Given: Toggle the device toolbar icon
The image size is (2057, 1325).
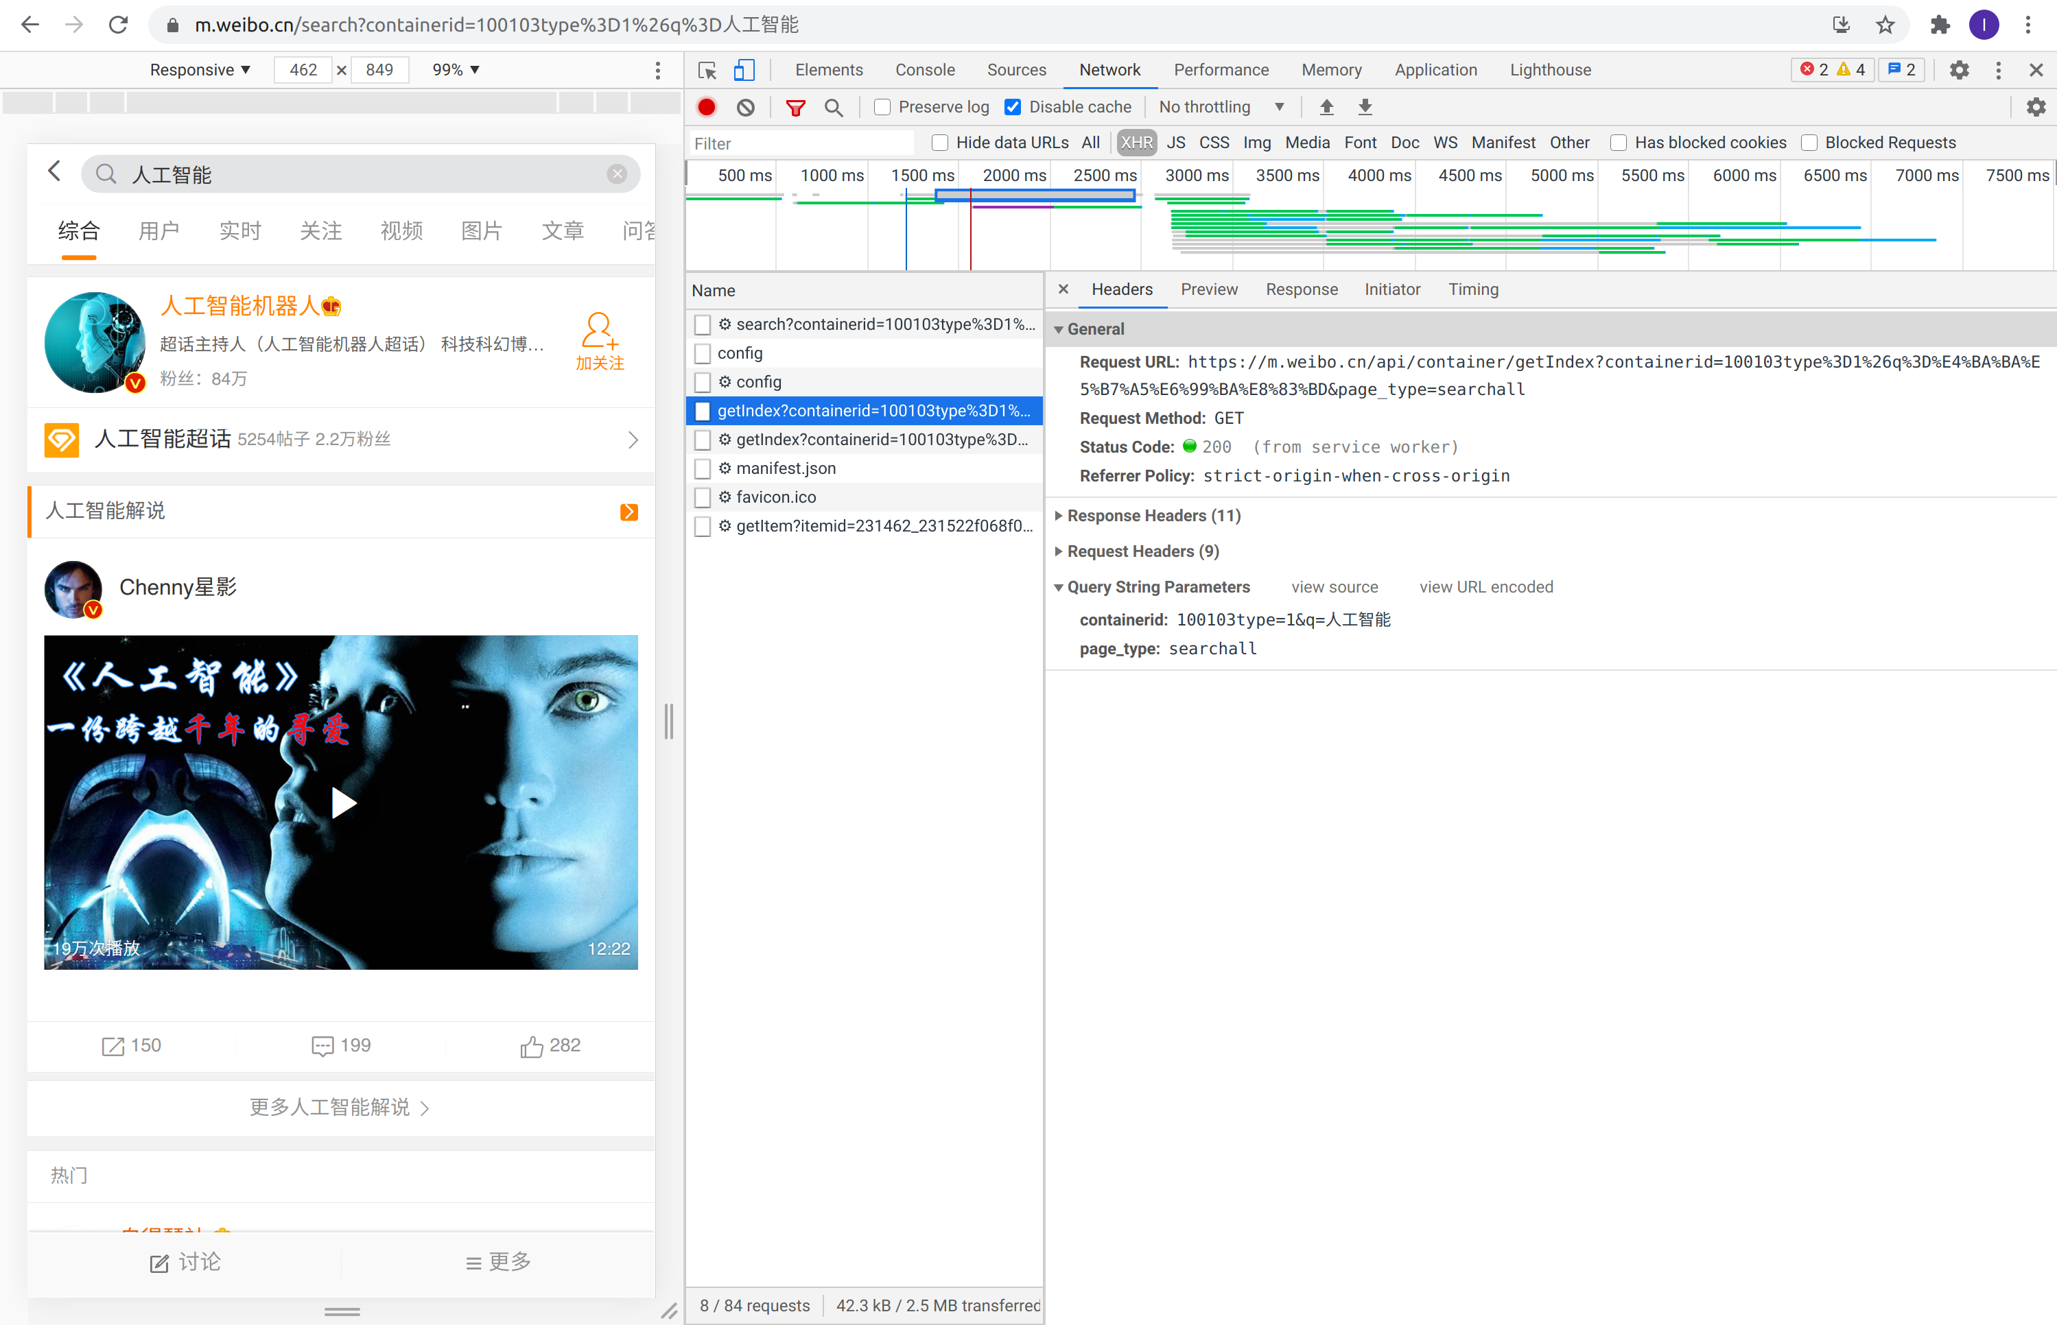Looking at the screenshot, I should point(744,70).
